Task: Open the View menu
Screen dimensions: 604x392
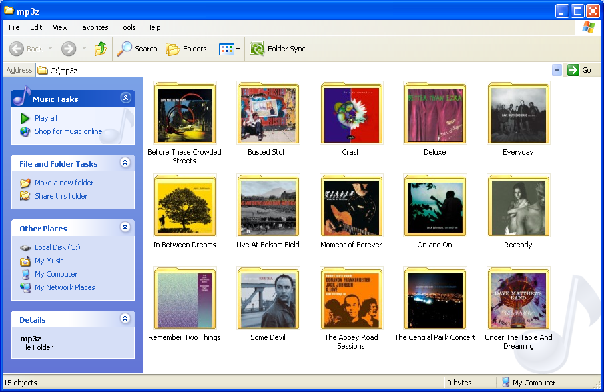Action: (60, 27)
